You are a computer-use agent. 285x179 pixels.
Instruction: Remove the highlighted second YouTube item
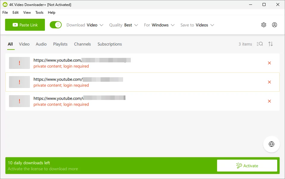click(269, 82)
